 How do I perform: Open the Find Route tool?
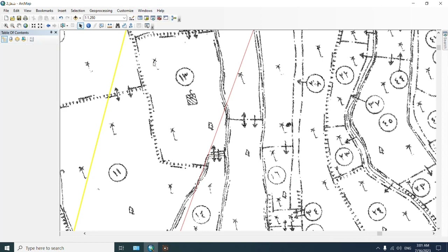point(124,26)
